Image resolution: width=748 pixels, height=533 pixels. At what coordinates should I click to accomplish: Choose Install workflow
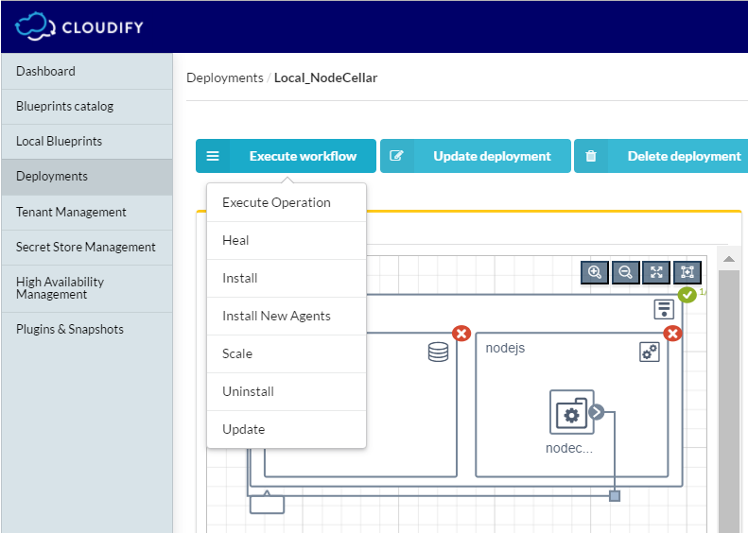tap(287, 278)
